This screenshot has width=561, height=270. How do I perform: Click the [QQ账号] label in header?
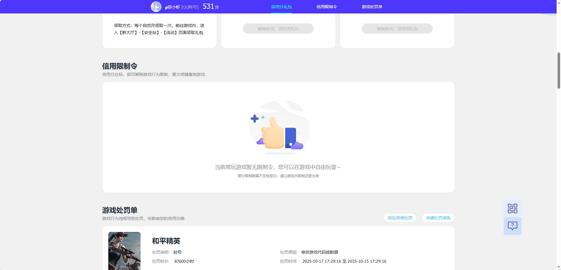(190, 7)
